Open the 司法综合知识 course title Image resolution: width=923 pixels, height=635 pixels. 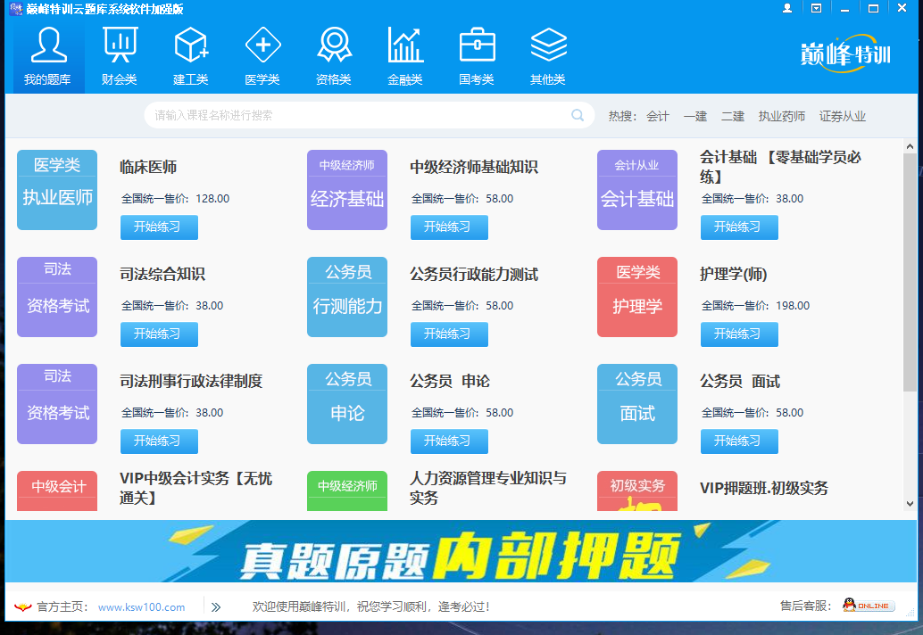(162, 274)
